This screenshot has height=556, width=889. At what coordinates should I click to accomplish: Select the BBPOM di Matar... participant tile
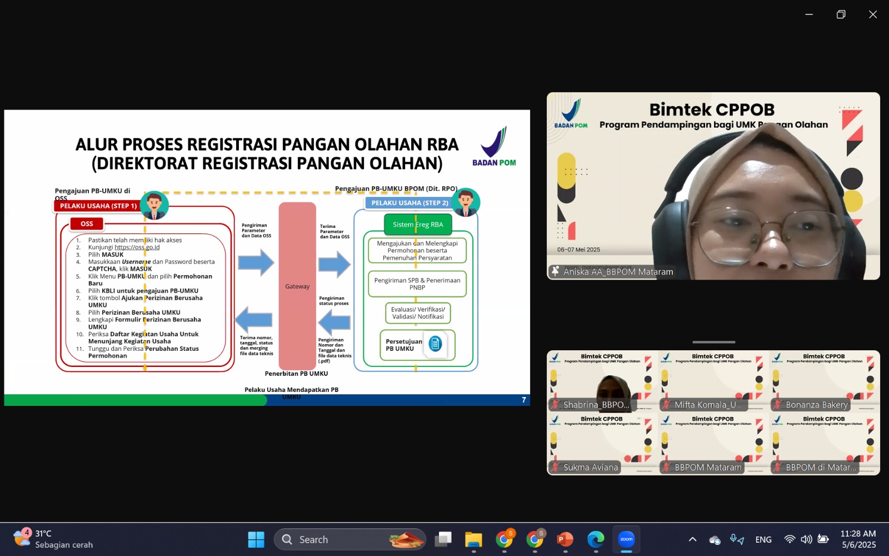click(825, 444)
